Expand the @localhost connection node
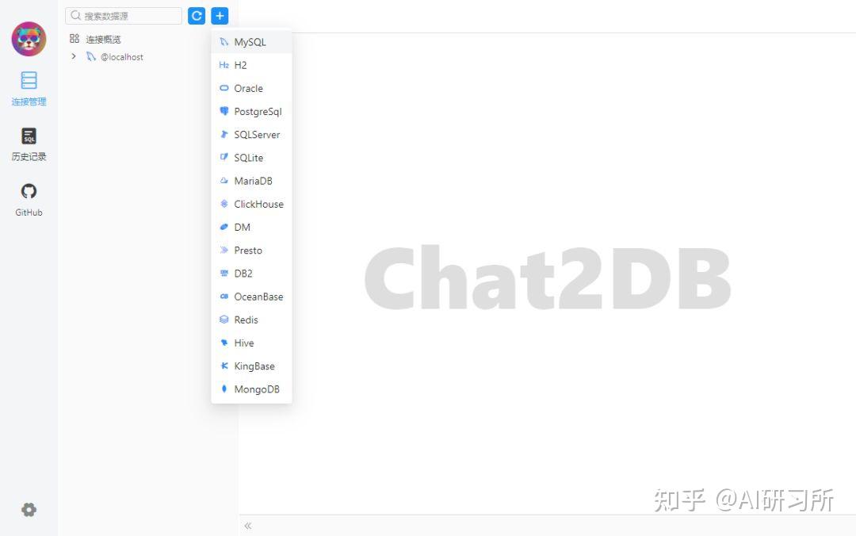The width and height of the screenshot is (856, 536). pos(74,56)
